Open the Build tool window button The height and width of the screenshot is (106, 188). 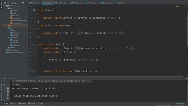click(40, 103)
